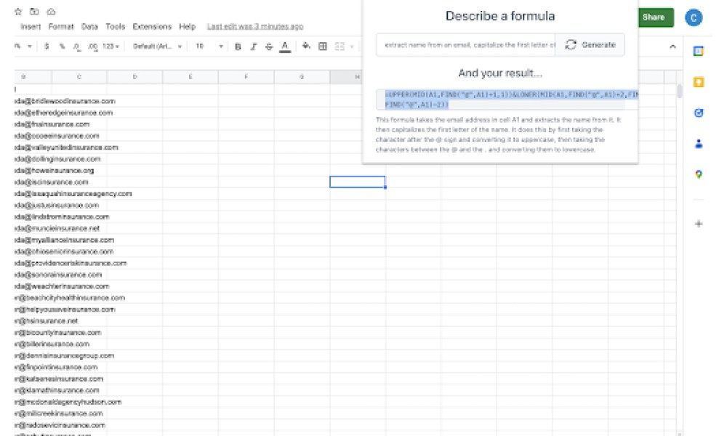727x436 pixels.
Task: Select the millcreekinsurance.com email cell
Action: pos(59,413)
